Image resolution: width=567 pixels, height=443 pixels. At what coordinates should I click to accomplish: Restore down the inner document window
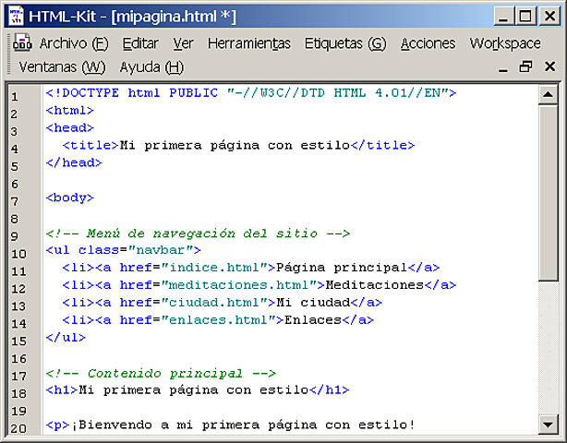(x=525, y=66)
